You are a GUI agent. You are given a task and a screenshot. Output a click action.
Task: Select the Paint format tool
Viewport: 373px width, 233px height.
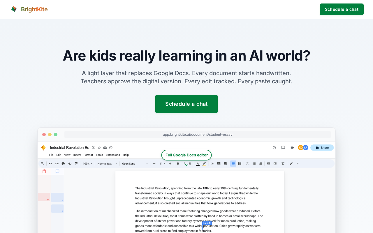76,164
